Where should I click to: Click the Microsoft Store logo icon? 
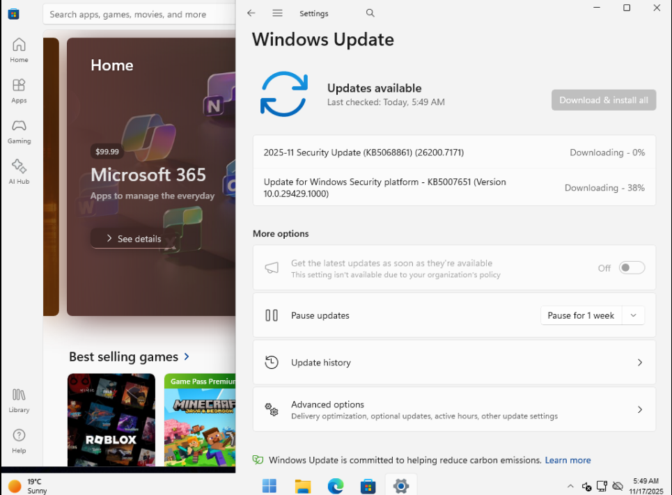14,14
